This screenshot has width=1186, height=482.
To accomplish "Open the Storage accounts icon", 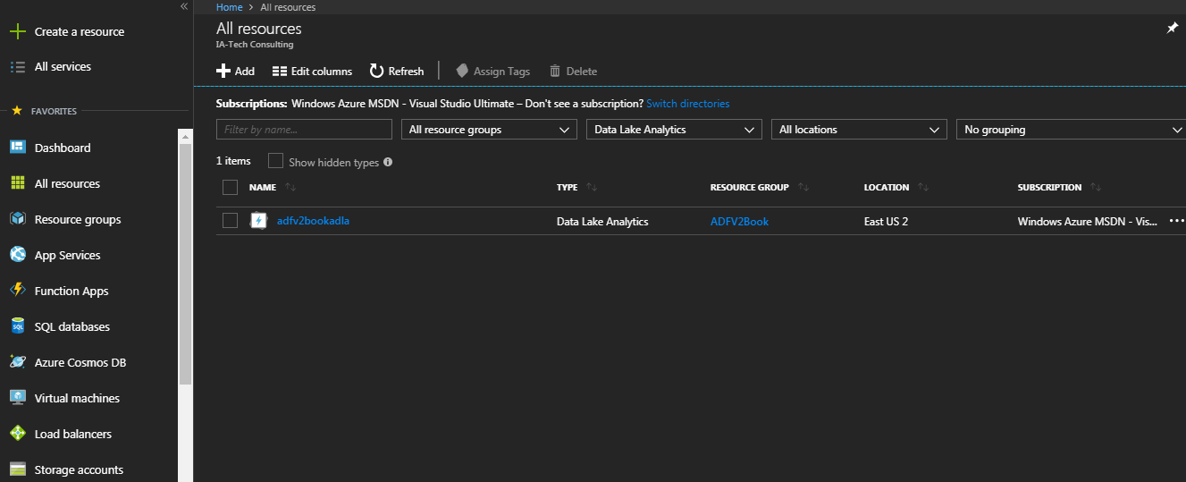I will 17,469.
